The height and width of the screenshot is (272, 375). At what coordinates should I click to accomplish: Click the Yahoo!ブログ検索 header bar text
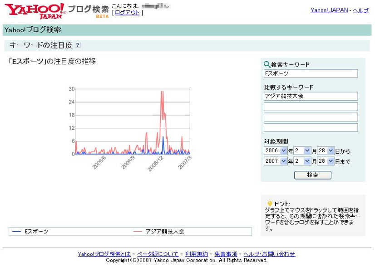(33, 30)
